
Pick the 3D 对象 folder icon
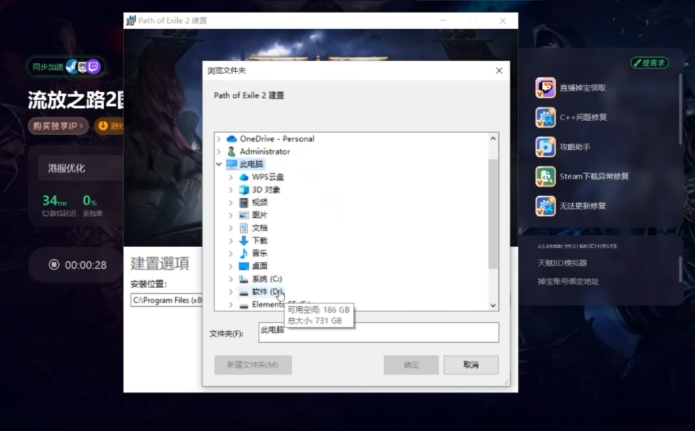(244, 190)
